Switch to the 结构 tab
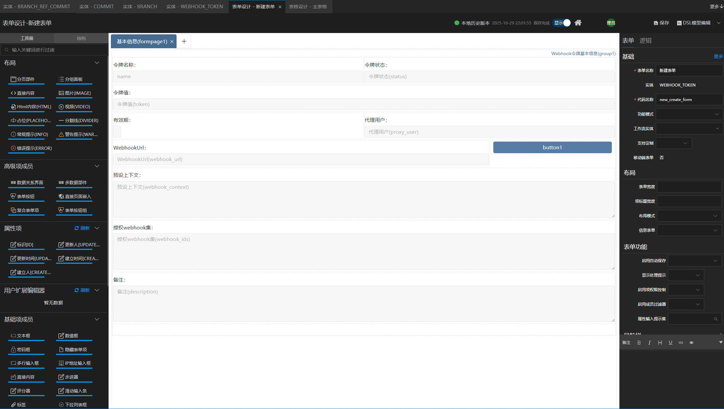Image resolution: width=724 pixels, height=409 pixels. click(81, 38)
